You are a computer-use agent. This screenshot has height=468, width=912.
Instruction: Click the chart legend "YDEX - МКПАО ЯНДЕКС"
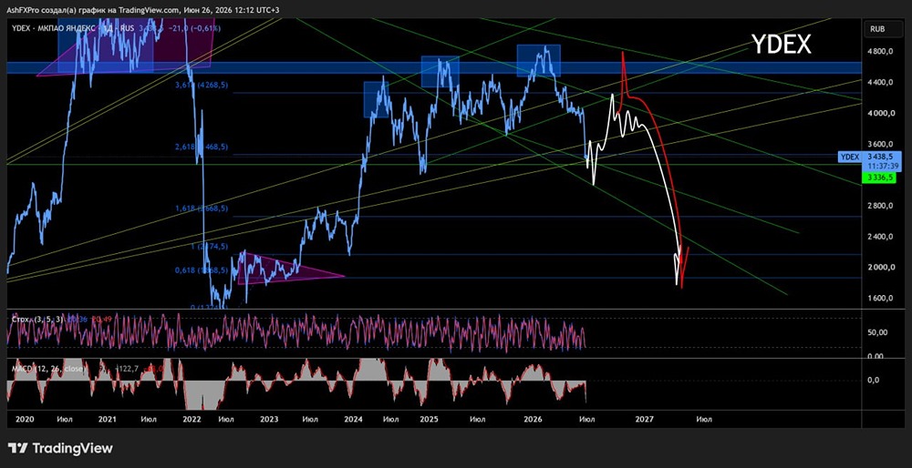coord(54,28)
